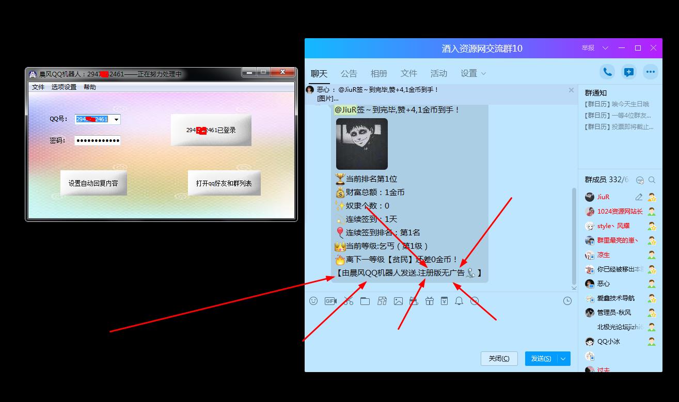
Task: Click the edit pencil next to JiuR
Action: coord(639,197)
